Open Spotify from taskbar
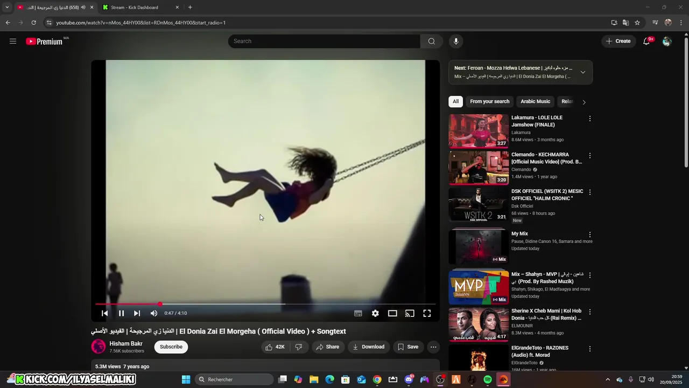 pos(488,379)
